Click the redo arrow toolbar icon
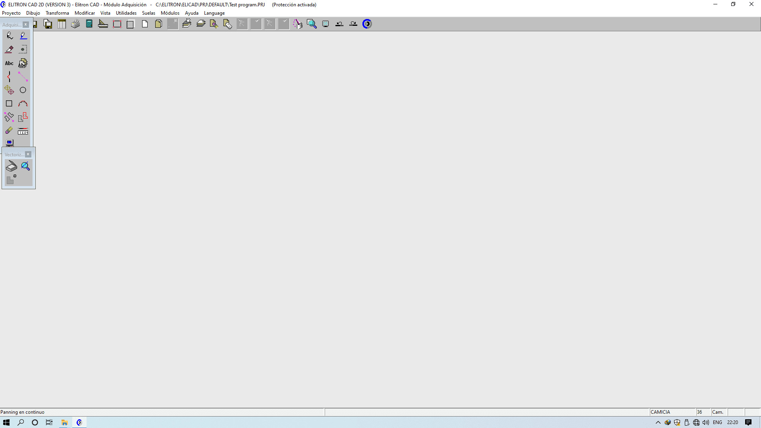 point(353,24)
